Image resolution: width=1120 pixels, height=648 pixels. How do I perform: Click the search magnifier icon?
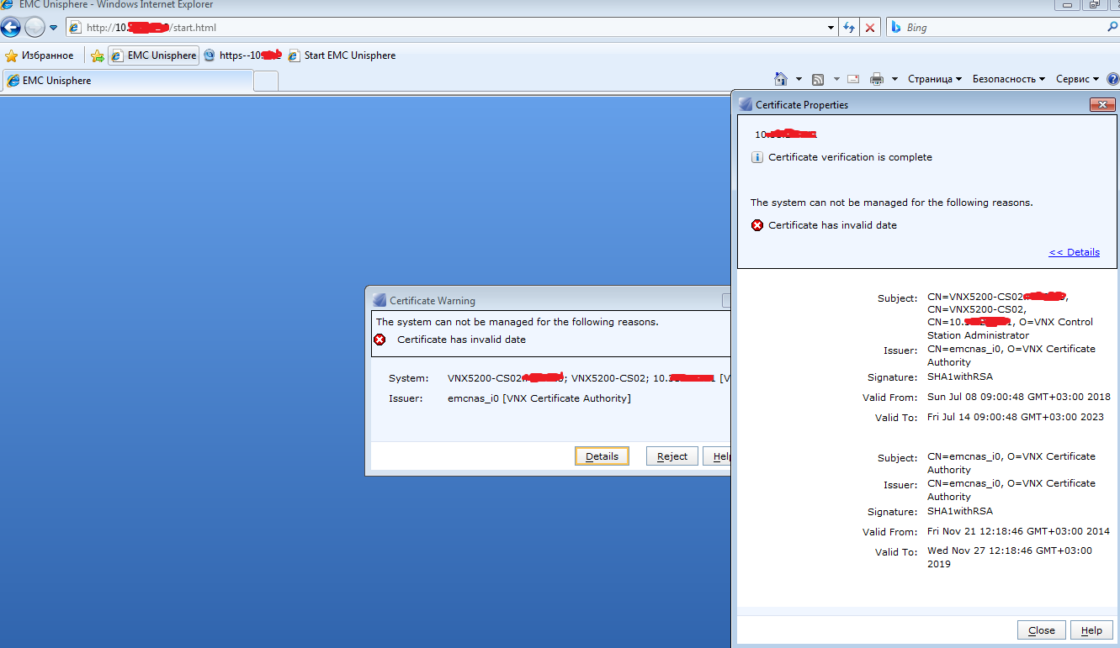pyautogui.click(x=1112, y=28)
